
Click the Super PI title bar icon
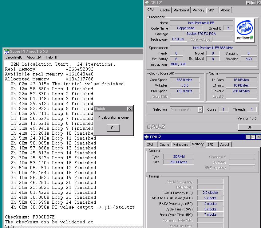click(6, 51)
